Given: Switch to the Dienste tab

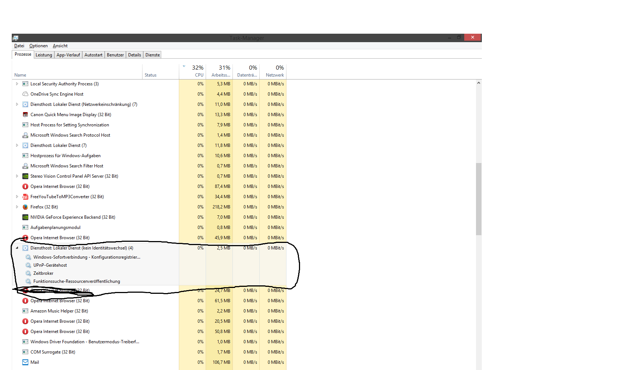Looking at the screenshot, I should point(152,55).
